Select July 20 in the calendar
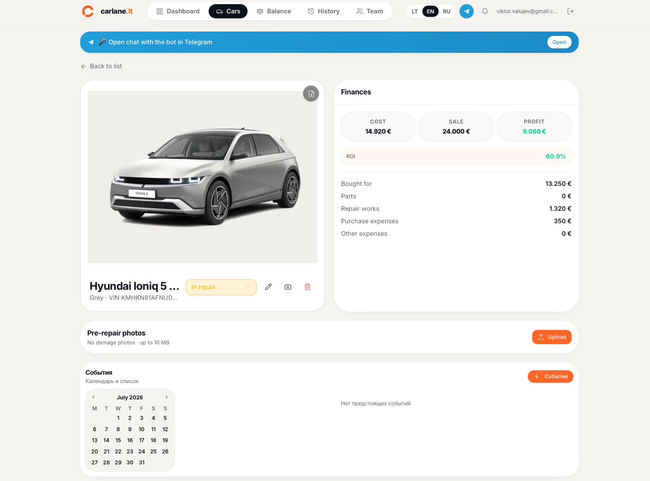 coord(94,452)
